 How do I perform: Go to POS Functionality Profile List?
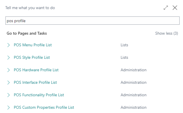click(39, 95)
